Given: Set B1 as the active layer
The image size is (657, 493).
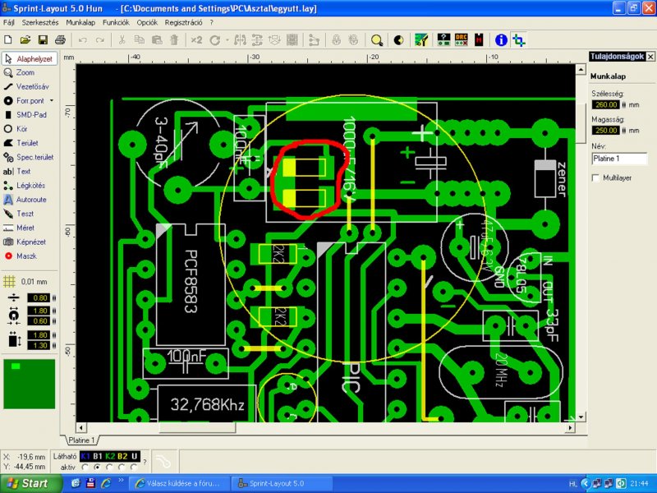Looking at the screenshot, I should point(98,467).
